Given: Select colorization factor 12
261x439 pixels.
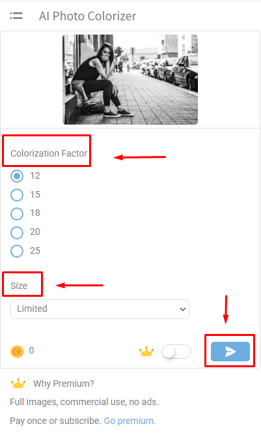Looking at the screenshot, I should point(17,176).
